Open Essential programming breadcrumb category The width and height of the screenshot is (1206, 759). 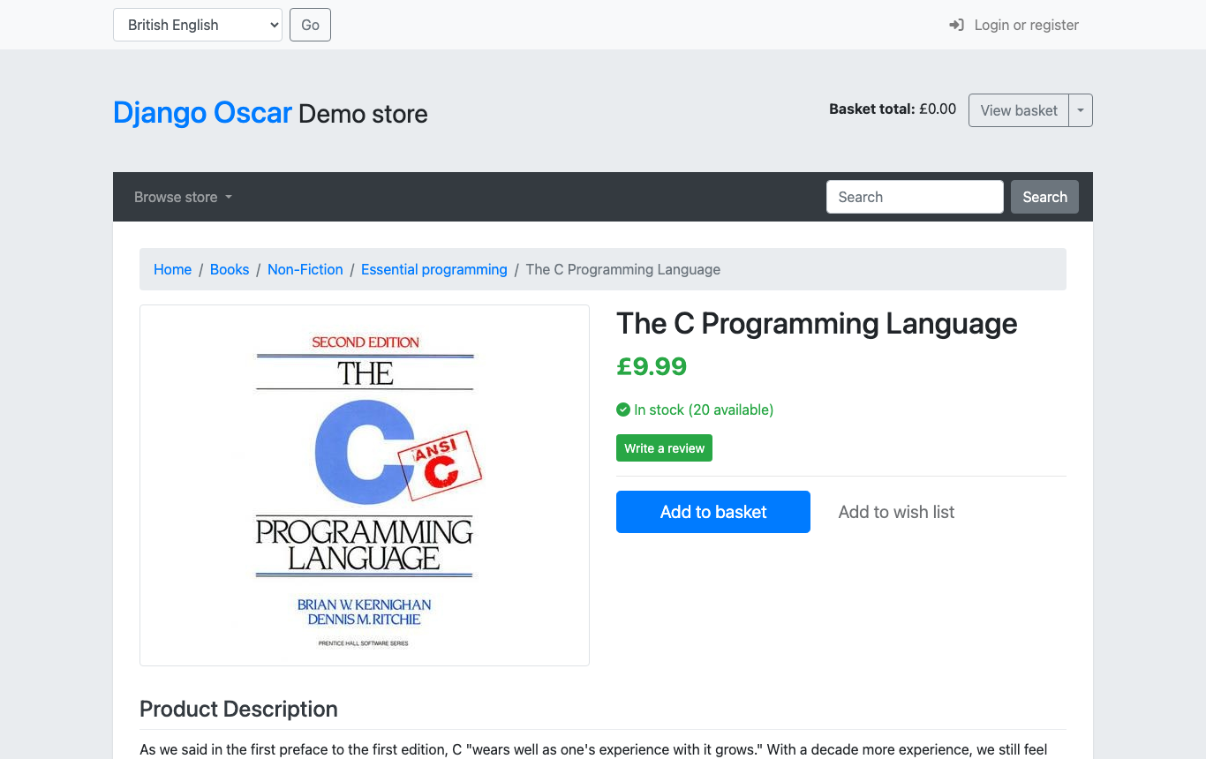click(434, 269)
